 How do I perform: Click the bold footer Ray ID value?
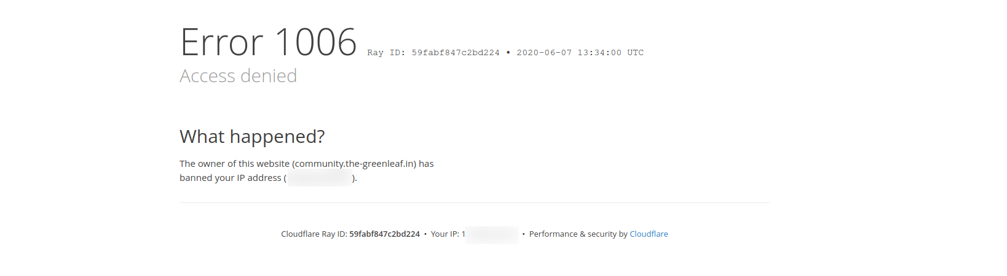pyautogui.click(x=384, y=234)
